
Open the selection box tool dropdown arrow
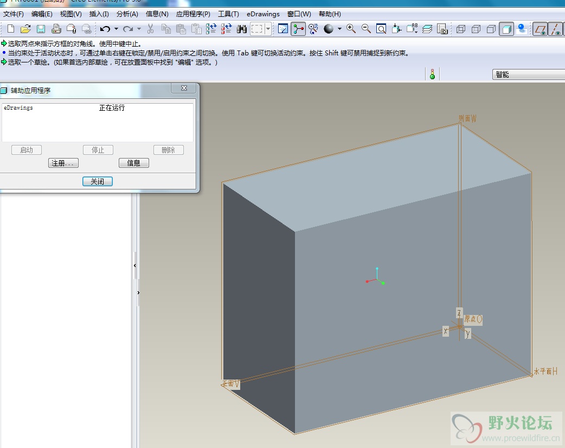(268, 29)
